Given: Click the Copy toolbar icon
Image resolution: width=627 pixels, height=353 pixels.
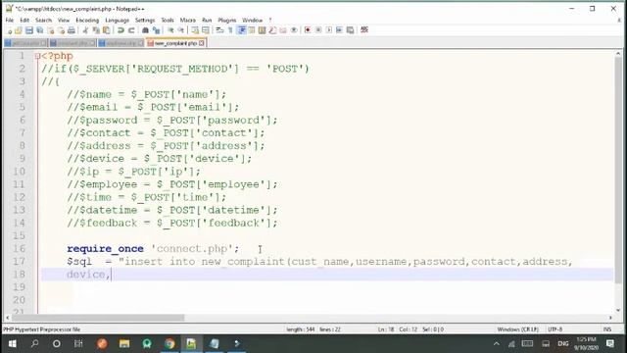Looking at the screenshot, I should pyautogui.click(x=96, y=30).
